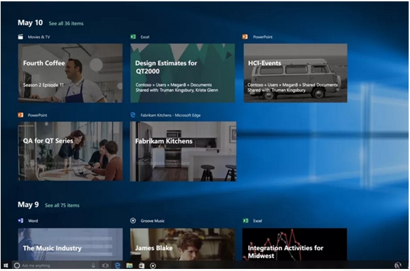This screenshot has height=271, width=410.
Task: Click Contoso Users MeganB Shared Documents path
Action: click(x=292, y=85)
